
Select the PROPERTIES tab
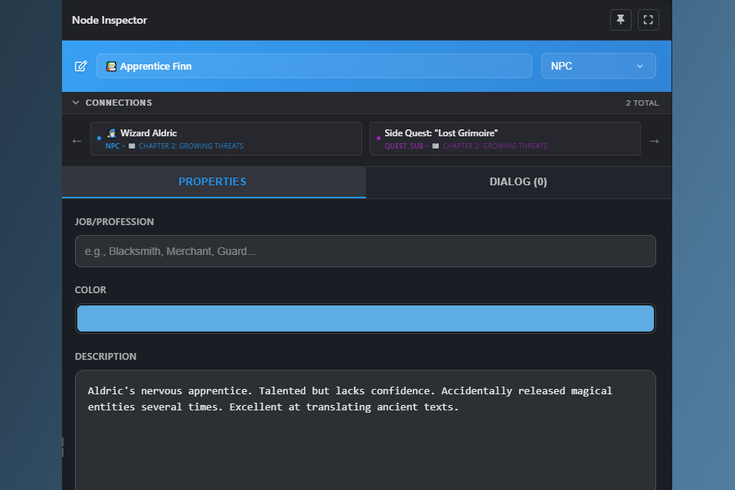coord(213,181)
